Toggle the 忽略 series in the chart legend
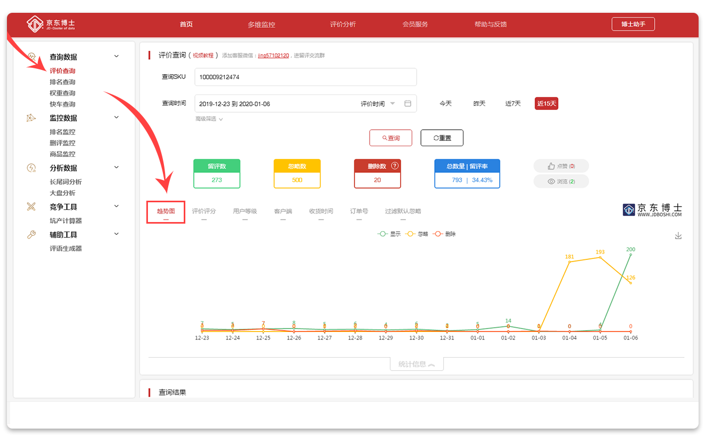705x443 pixels. click(x=417, y=234)
